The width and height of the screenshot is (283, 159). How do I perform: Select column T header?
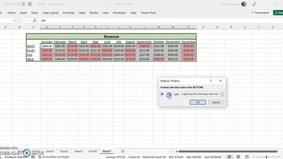click(259, 27)
